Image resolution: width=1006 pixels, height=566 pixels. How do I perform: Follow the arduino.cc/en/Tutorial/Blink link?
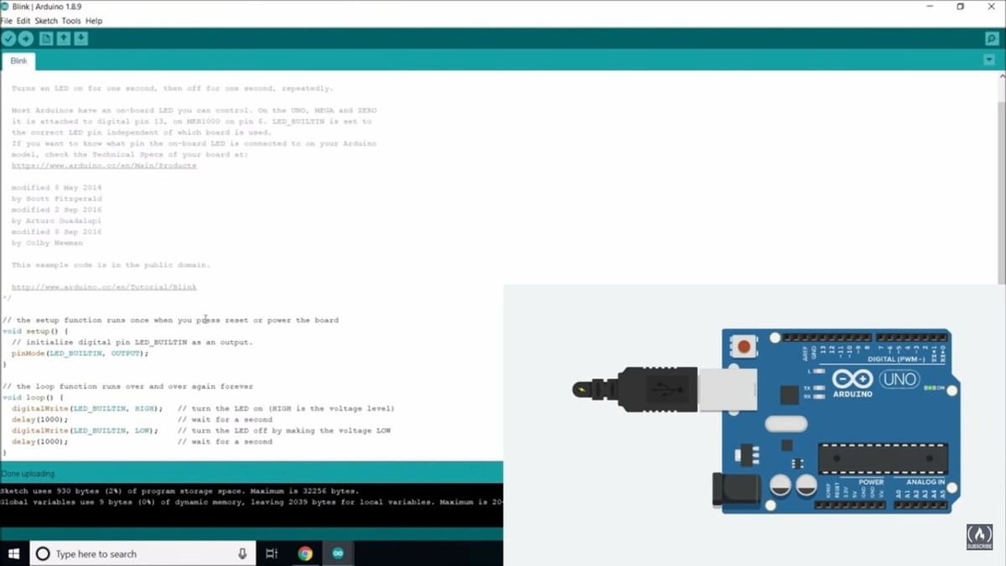click(x=104, y=287)
